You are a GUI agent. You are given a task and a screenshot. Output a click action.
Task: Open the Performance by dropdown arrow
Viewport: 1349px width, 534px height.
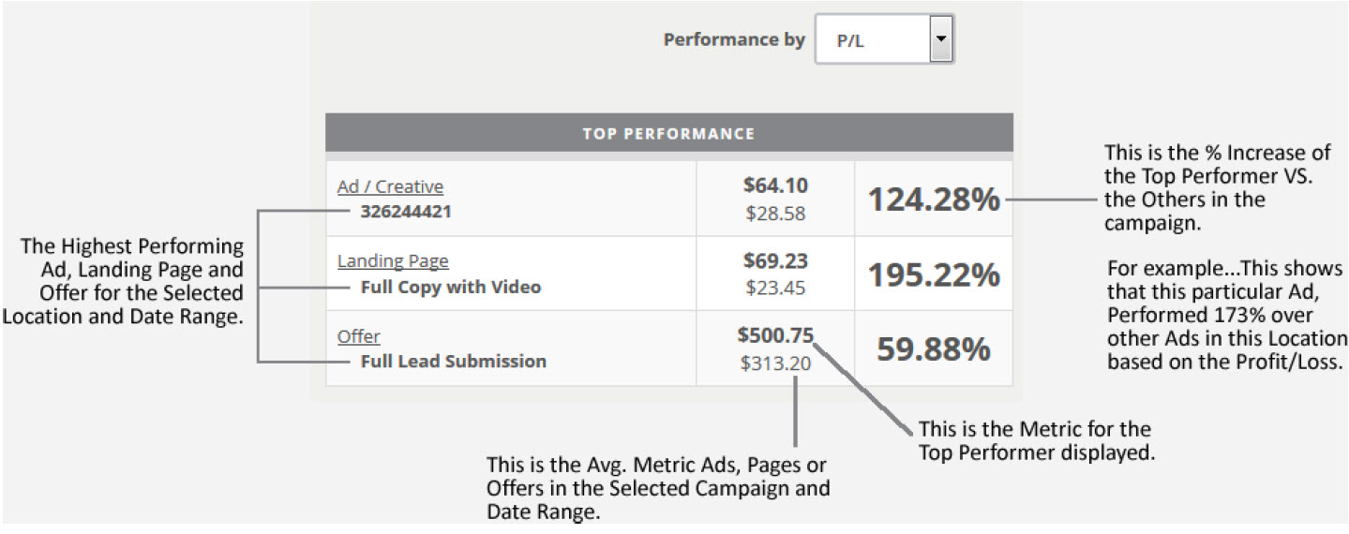(941, 39)
